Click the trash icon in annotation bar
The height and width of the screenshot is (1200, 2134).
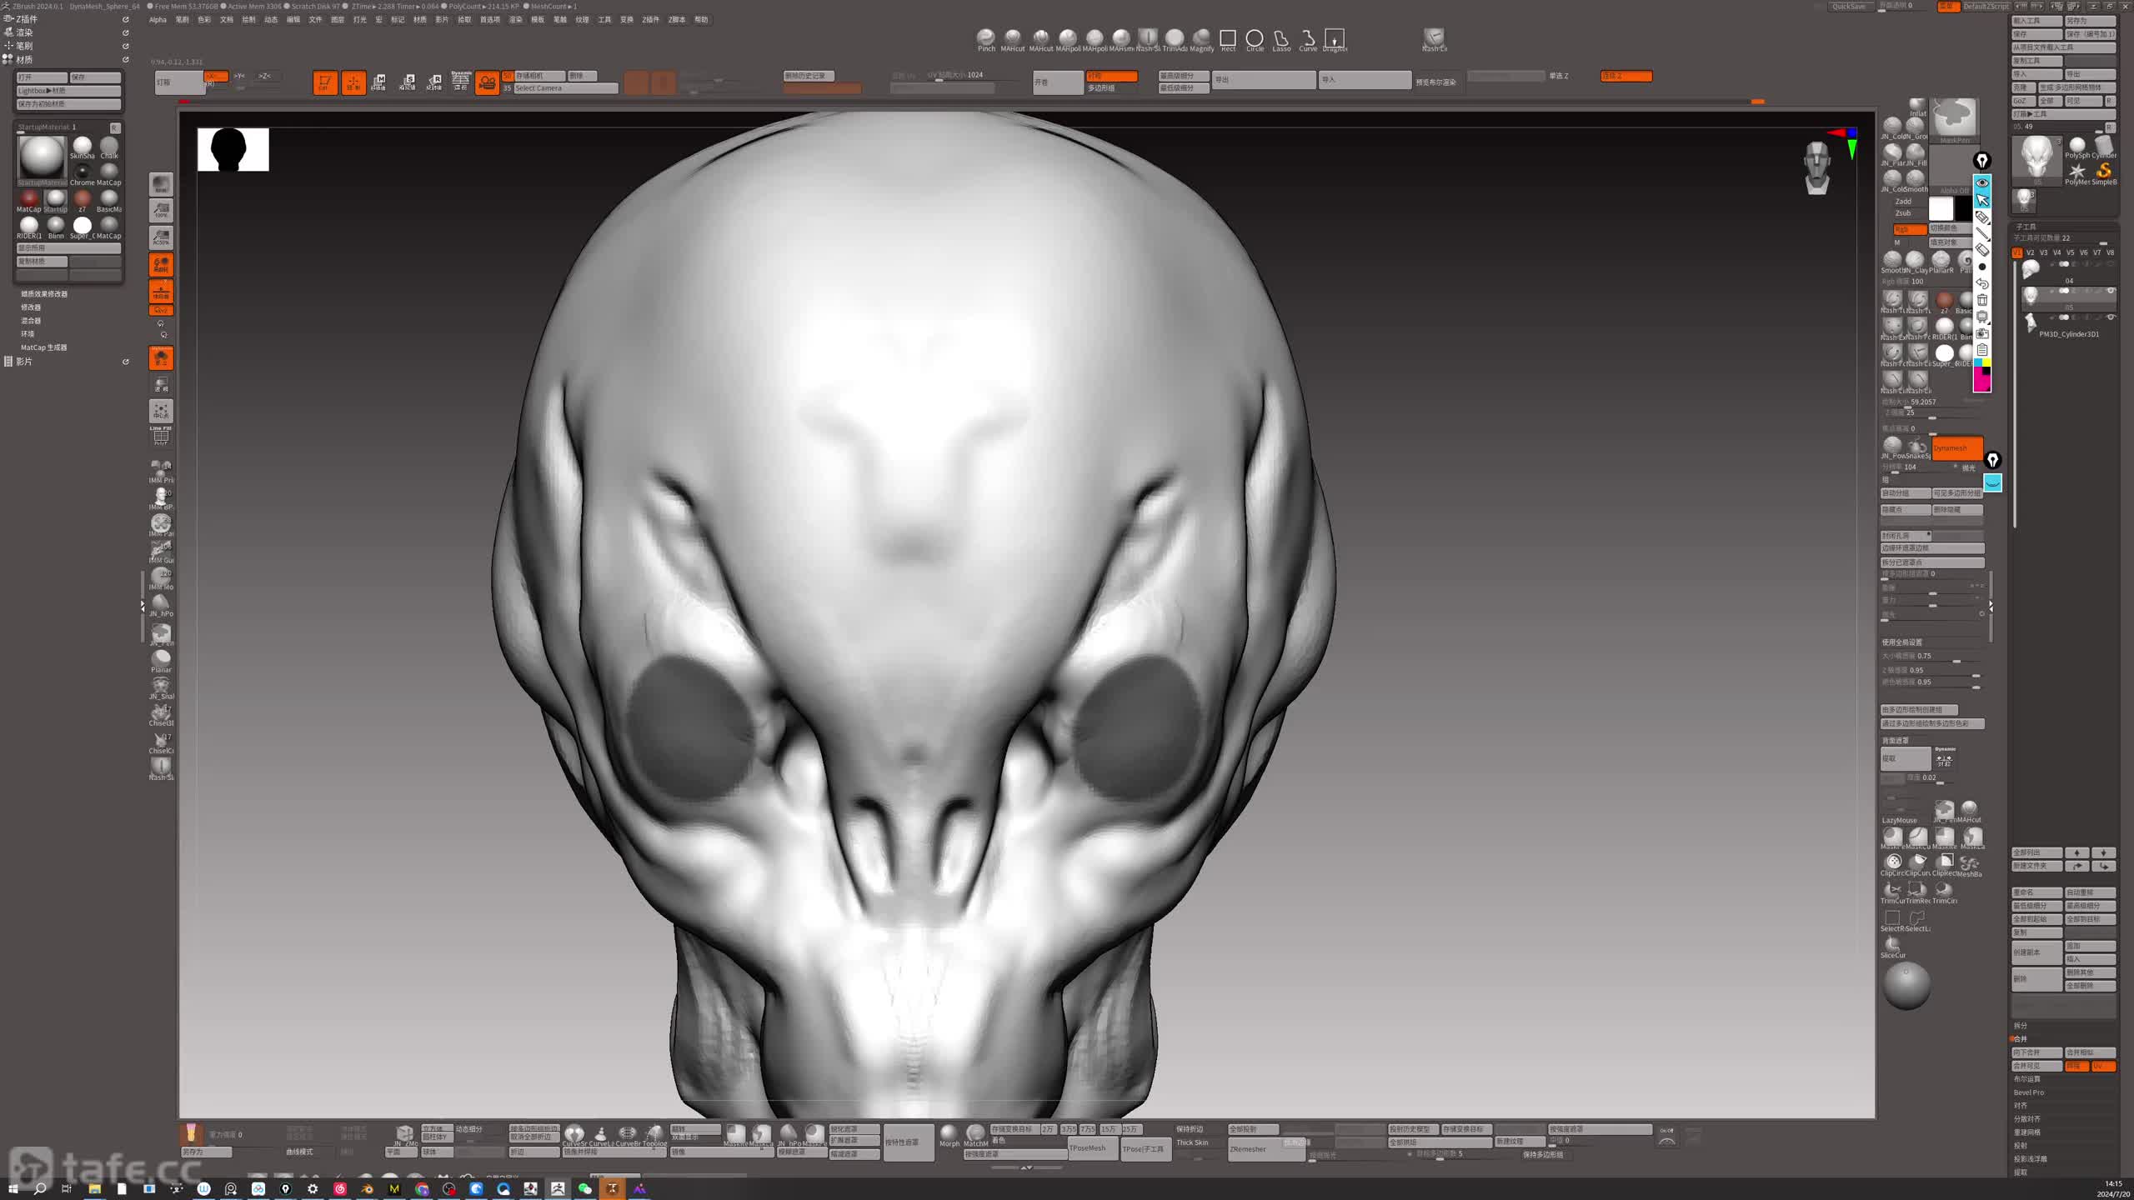(1982, 300)
